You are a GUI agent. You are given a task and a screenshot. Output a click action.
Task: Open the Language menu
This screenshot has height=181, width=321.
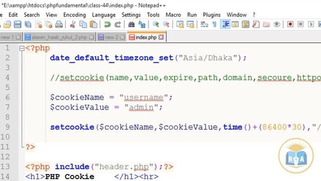104,15
